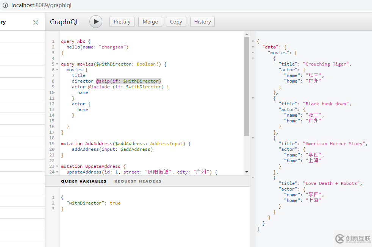
Task: Close the history side panel
Action: (x=36, y=23)
